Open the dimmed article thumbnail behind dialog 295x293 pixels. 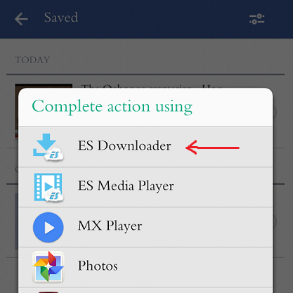coord(16,110)
